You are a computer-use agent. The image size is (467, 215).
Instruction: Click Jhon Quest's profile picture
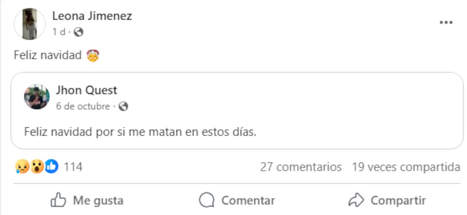(37, 97)
